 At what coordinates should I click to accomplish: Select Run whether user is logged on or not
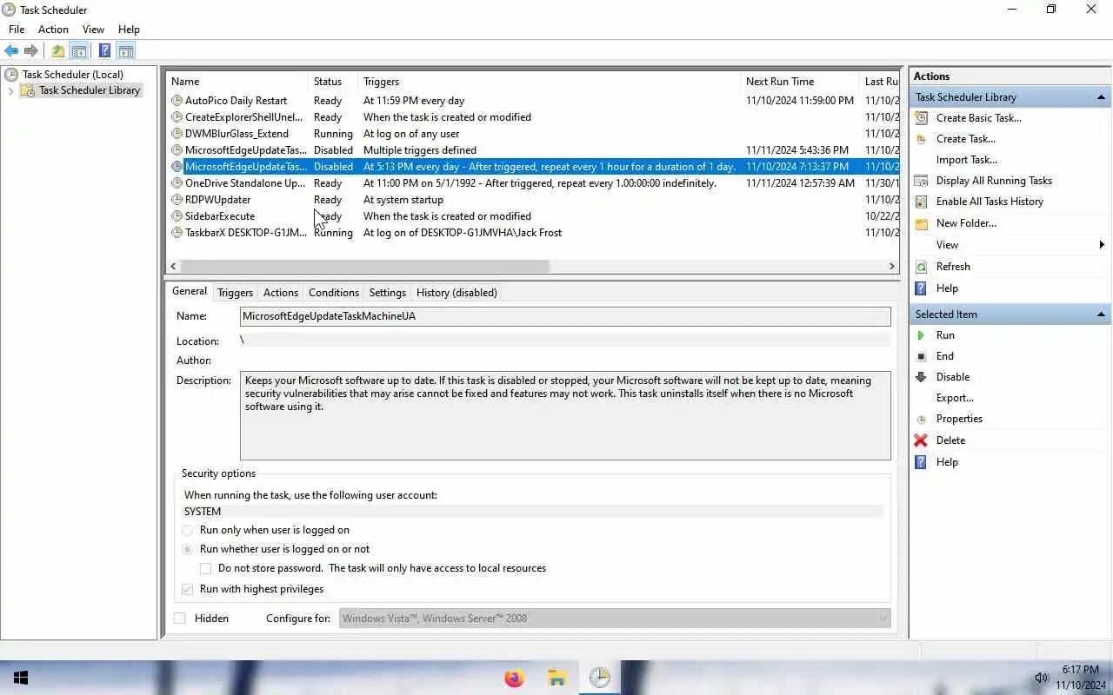click(187, 549)
